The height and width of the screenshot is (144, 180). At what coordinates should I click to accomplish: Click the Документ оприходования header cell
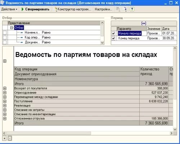pos(77,74)
